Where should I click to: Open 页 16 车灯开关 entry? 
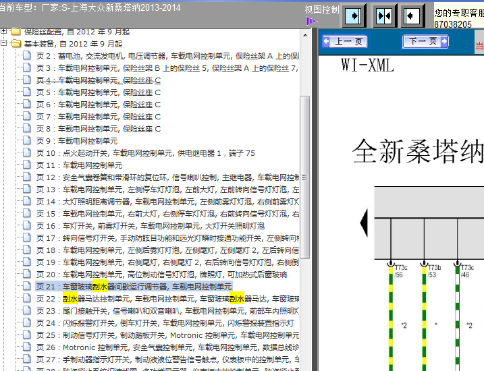pos(151,226)
